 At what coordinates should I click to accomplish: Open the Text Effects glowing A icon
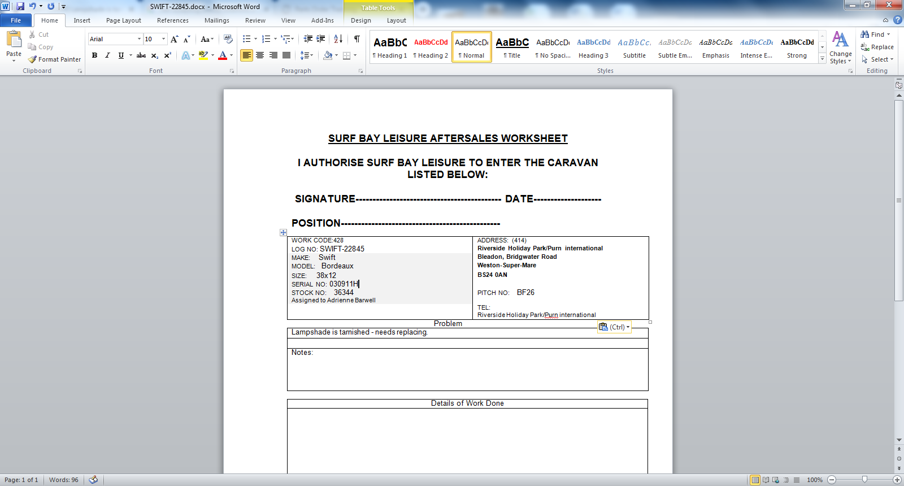pyautogui.click(x=185, y=55)
